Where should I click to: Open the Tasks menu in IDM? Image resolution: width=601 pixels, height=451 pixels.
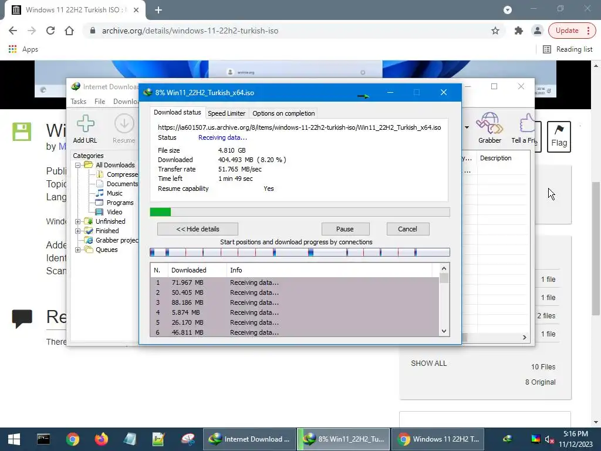click(78, 102)
